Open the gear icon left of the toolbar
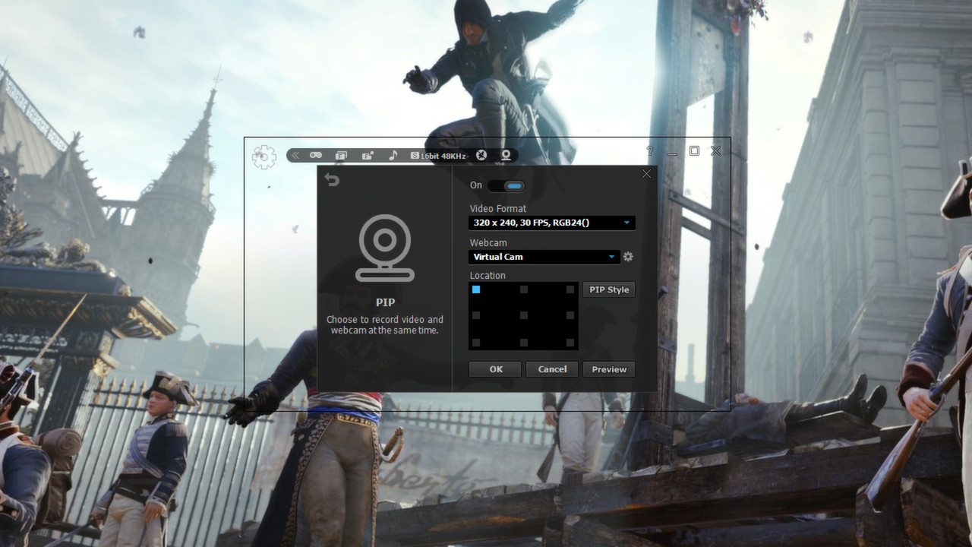The height and width of the screenshot is (547, 972). coord(263,155)
